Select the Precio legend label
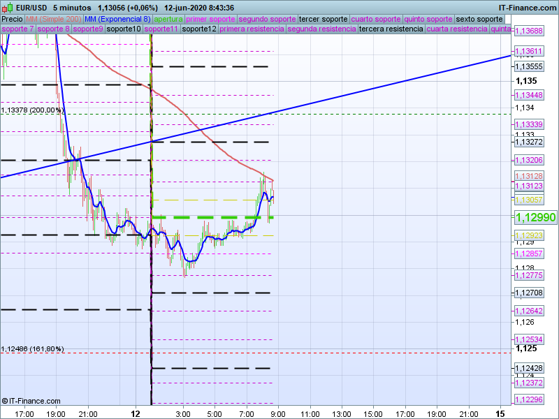This screenshot has height=419, width=559. coord(12,19)
